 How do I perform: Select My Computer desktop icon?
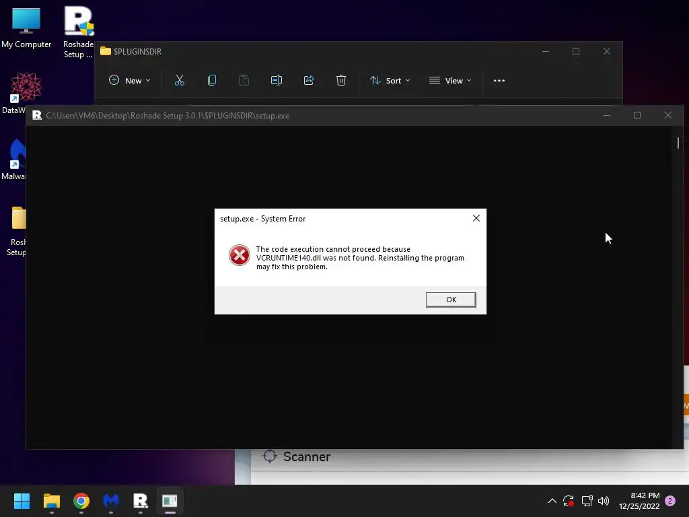click(26, 27)
